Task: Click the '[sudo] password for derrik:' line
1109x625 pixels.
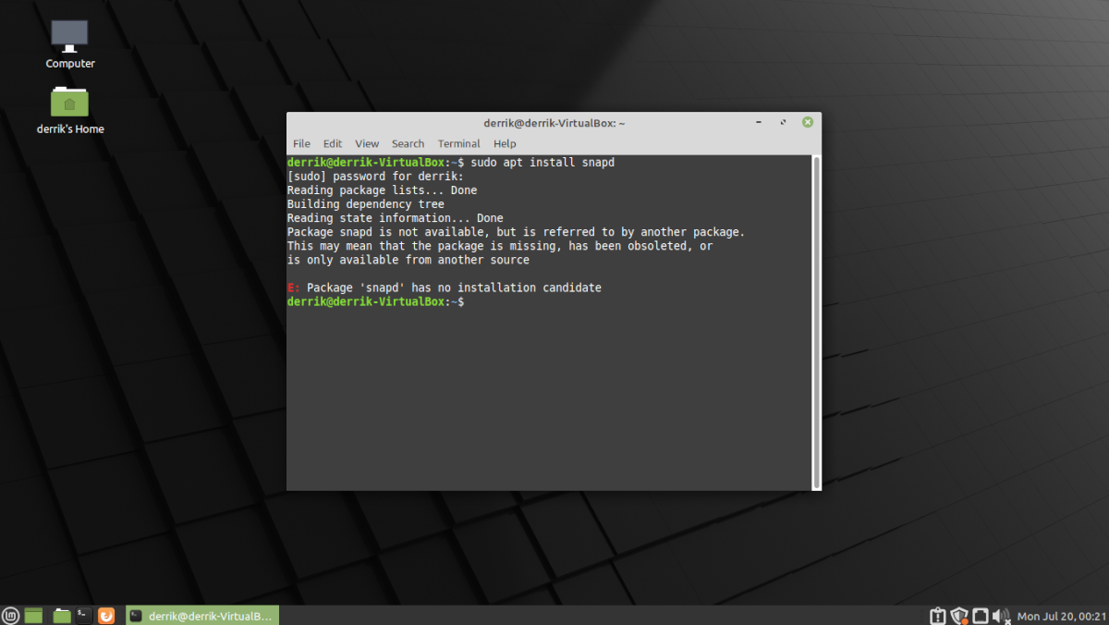Action: (375, 176)
